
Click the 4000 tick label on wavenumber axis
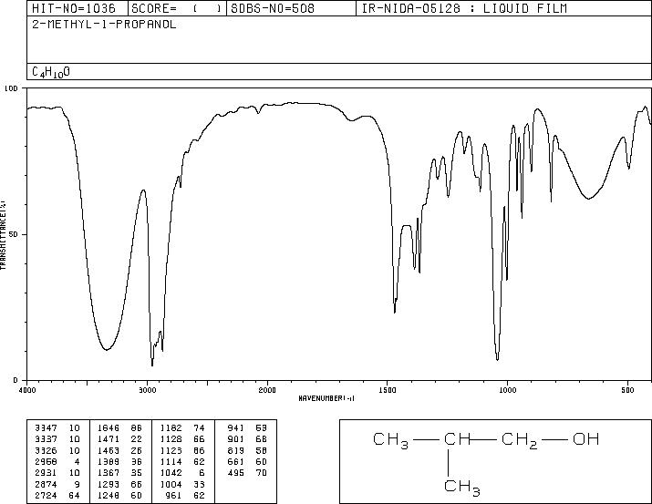tap(27, 390)
